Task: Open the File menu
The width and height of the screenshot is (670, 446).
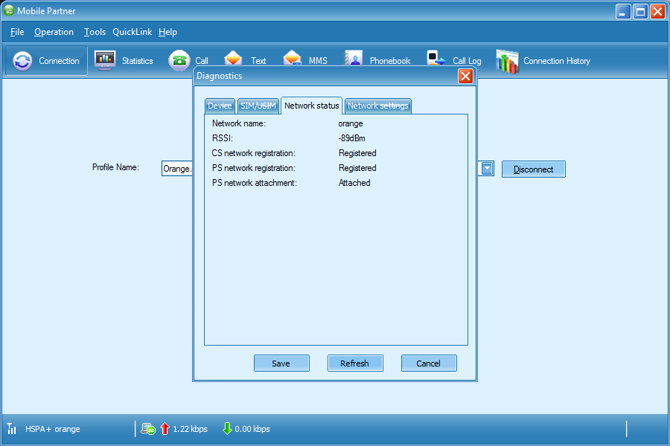Action: coord(17,32)
